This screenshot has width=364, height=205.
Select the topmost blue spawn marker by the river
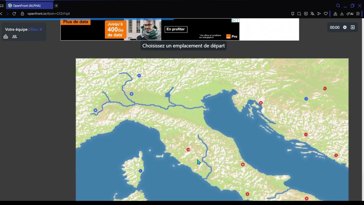[x=139, y=75]
